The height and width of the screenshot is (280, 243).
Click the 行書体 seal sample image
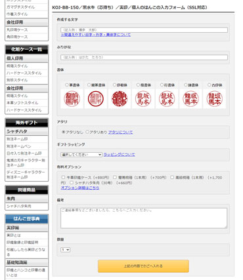(167, 99)
